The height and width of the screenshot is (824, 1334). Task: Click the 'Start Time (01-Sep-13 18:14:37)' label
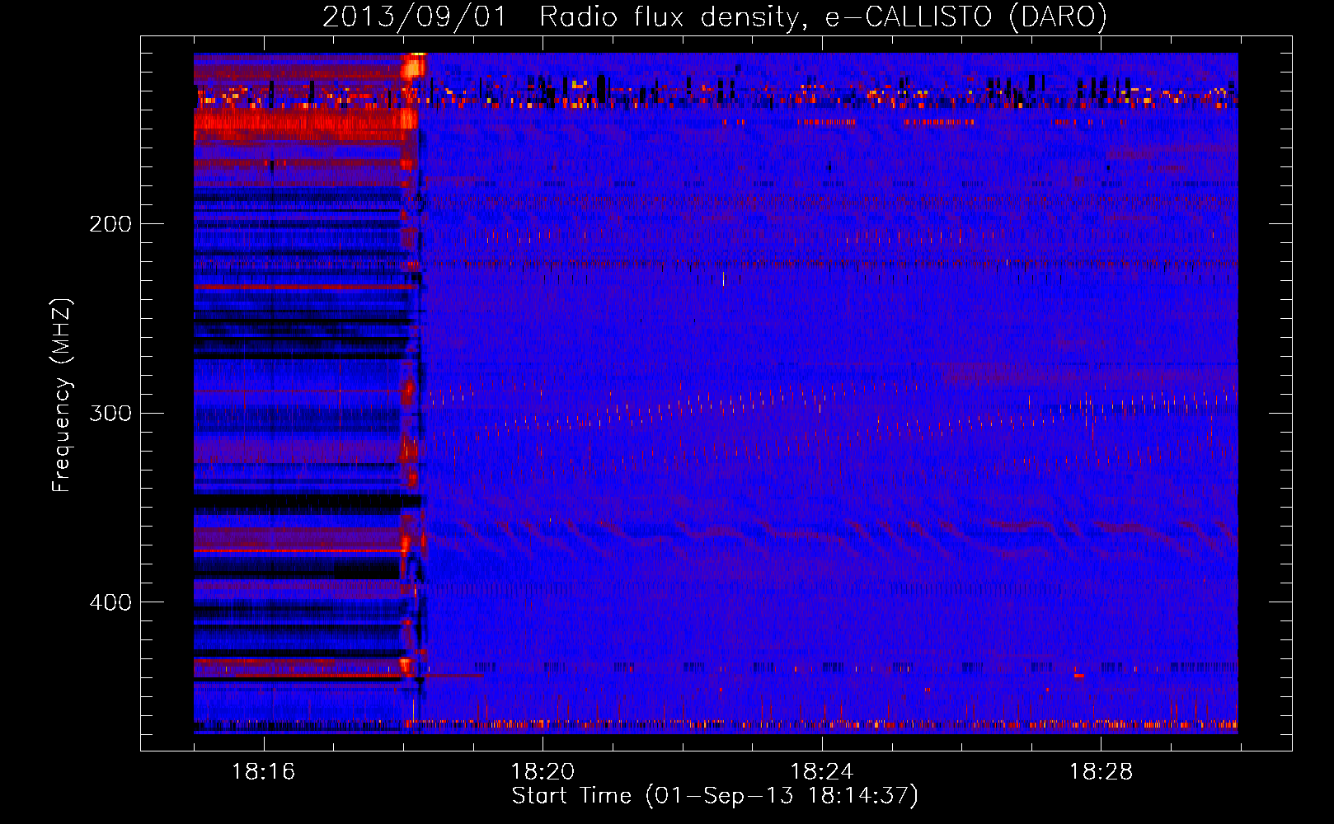715,796
